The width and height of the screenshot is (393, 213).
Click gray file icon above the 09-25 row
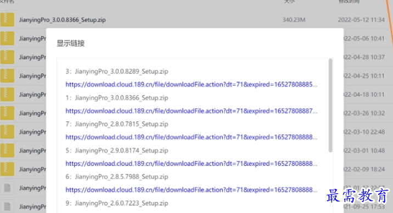(7, 188)
